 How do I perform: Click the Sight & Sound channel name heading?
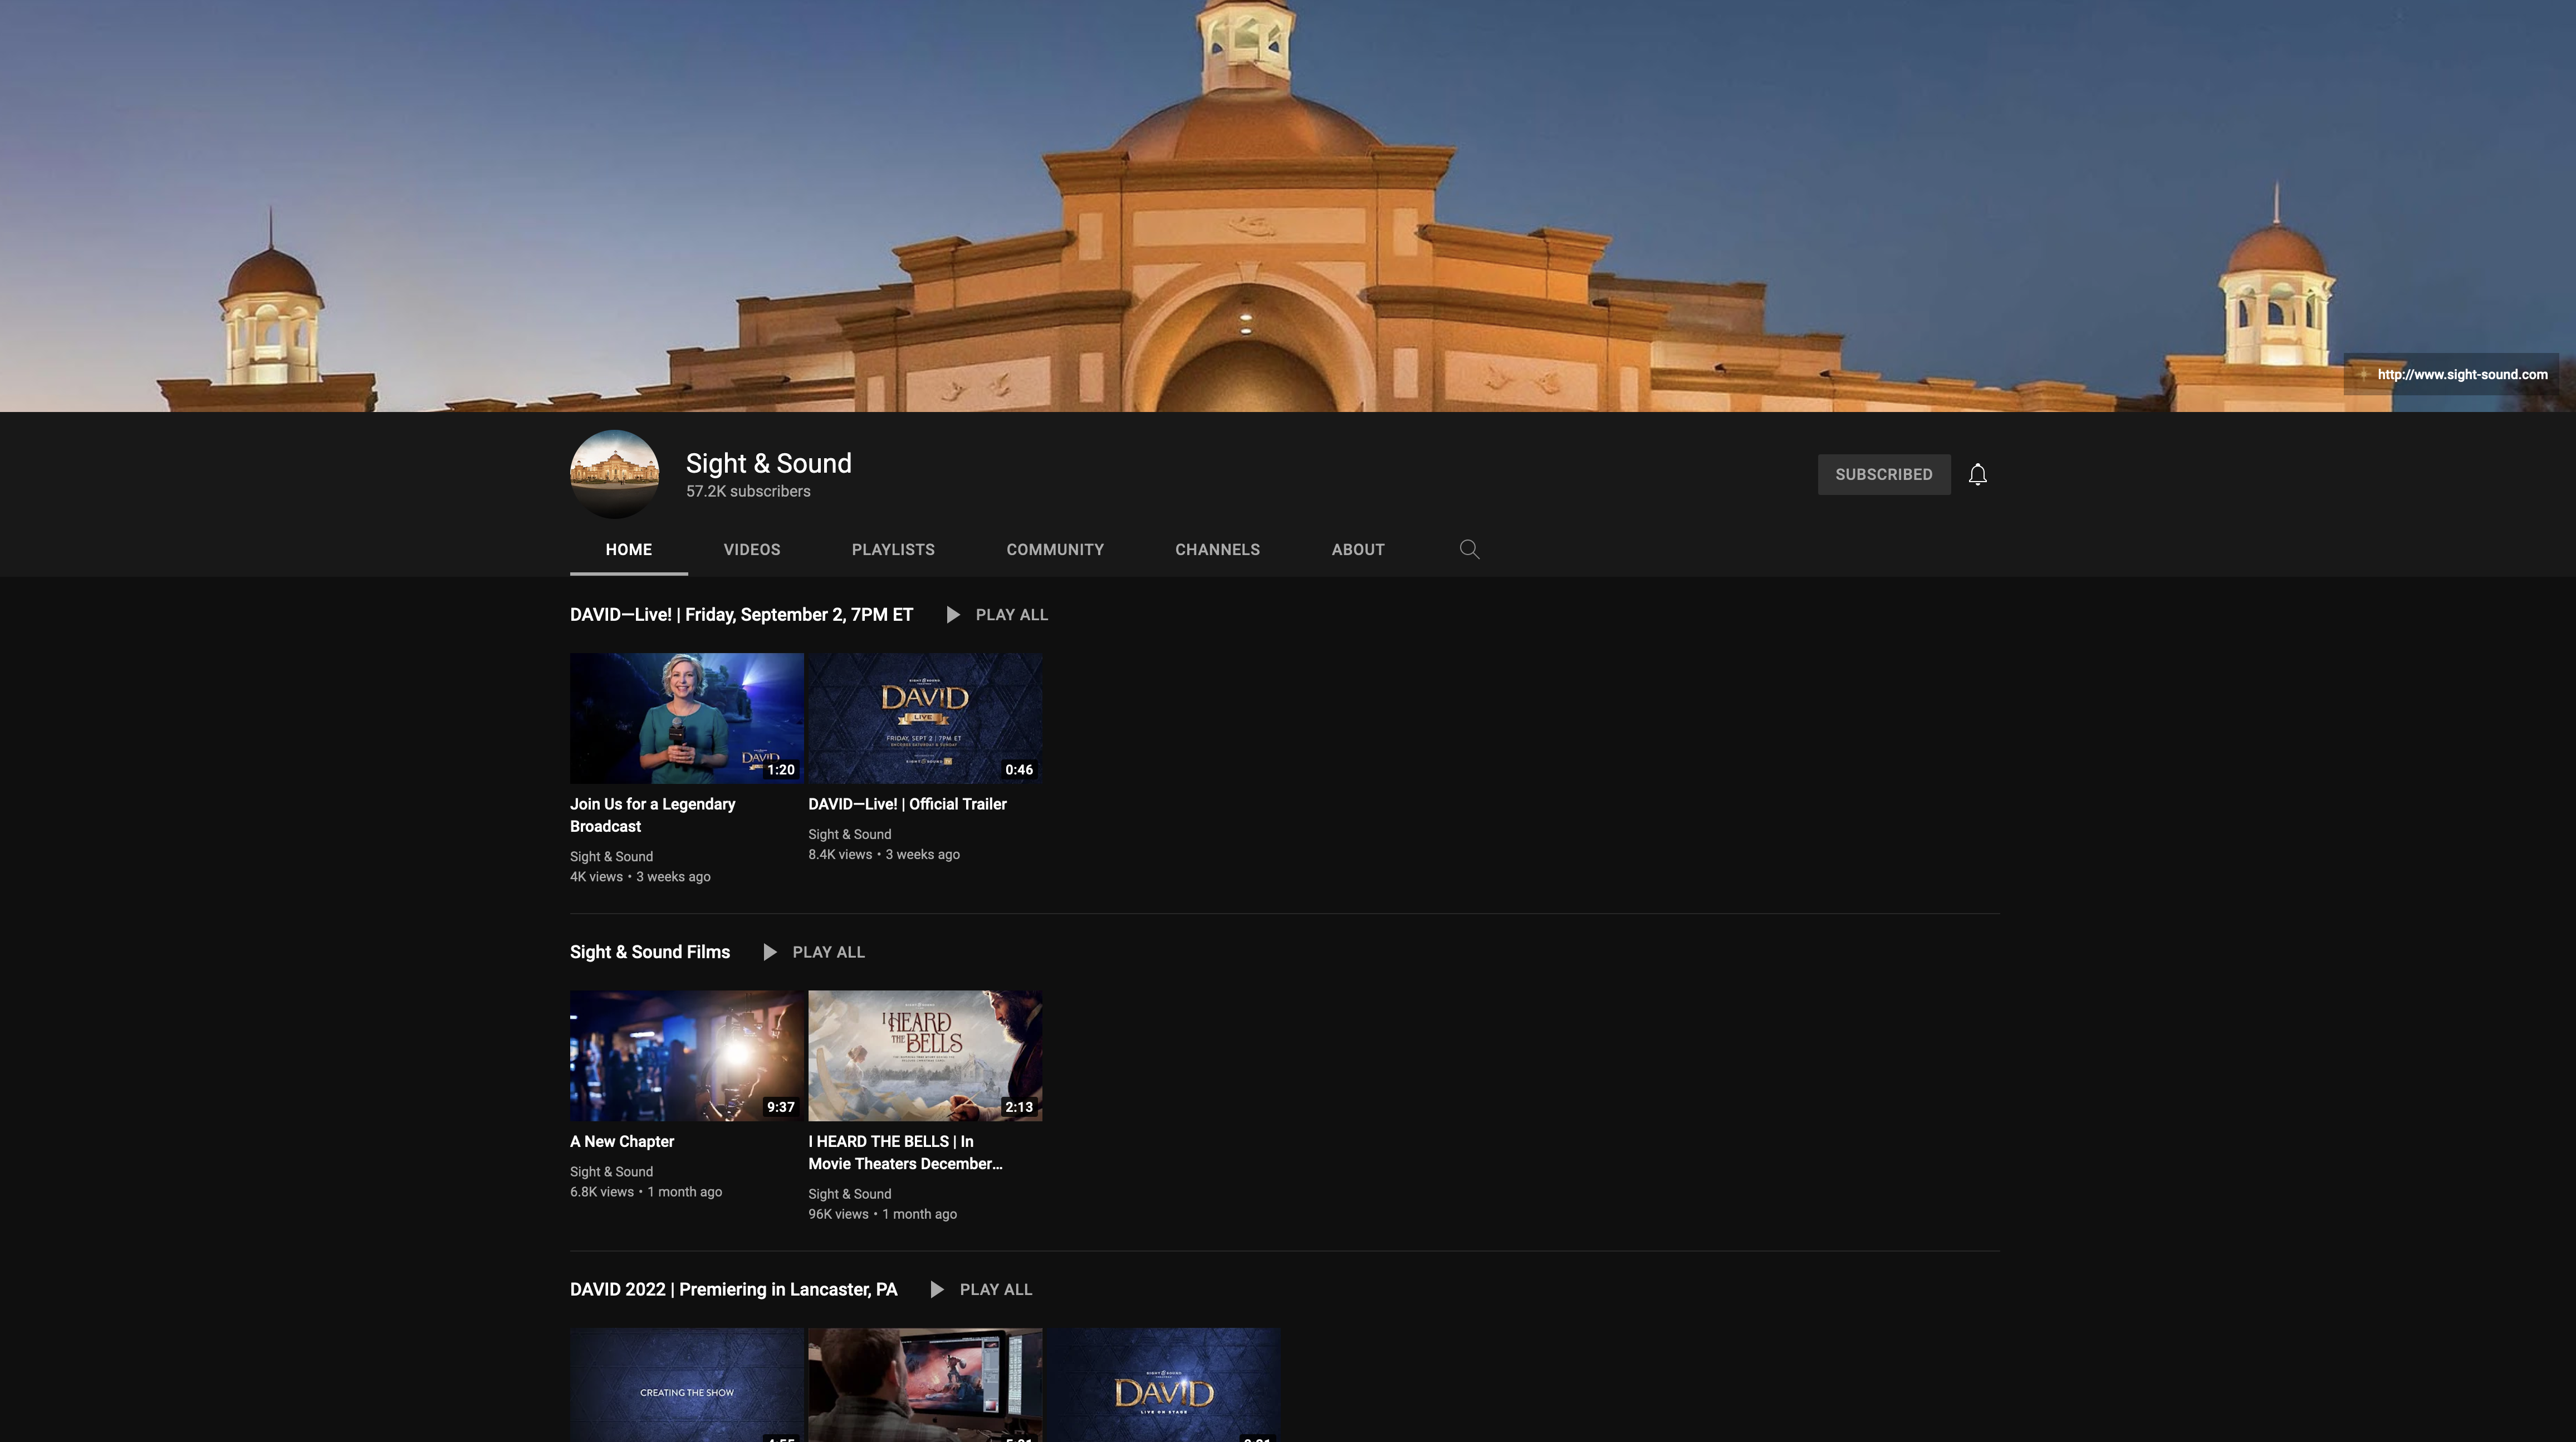[768, 463]
